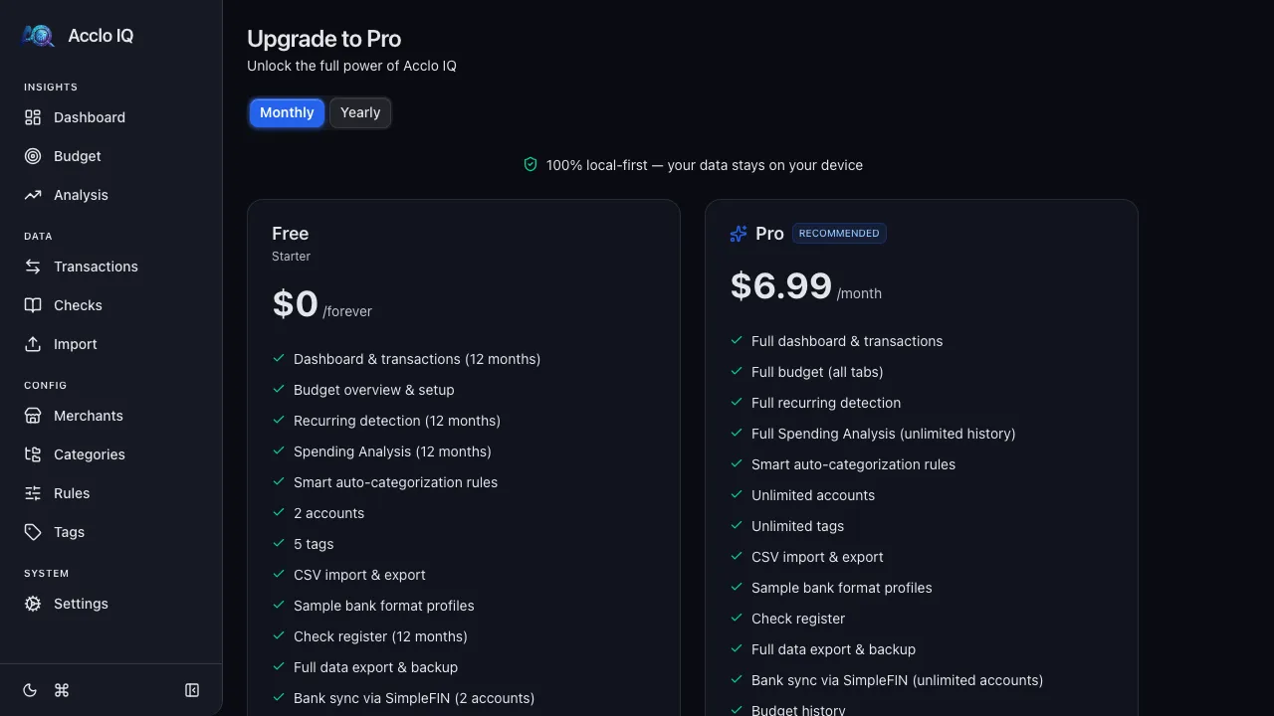Open the Import page
1274x716 pixels.
coord(110,344)
